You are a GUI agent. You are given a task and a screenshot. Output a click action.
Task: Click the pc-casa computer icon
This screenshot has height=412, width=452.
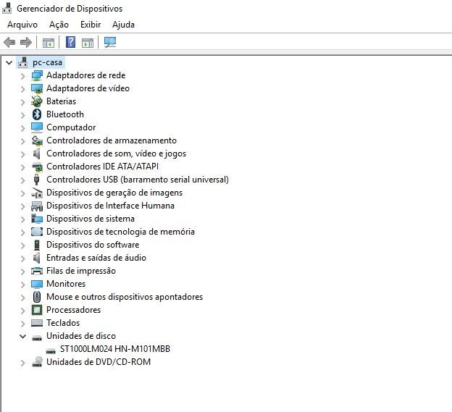pyautogui.click(x=22, y=62)
